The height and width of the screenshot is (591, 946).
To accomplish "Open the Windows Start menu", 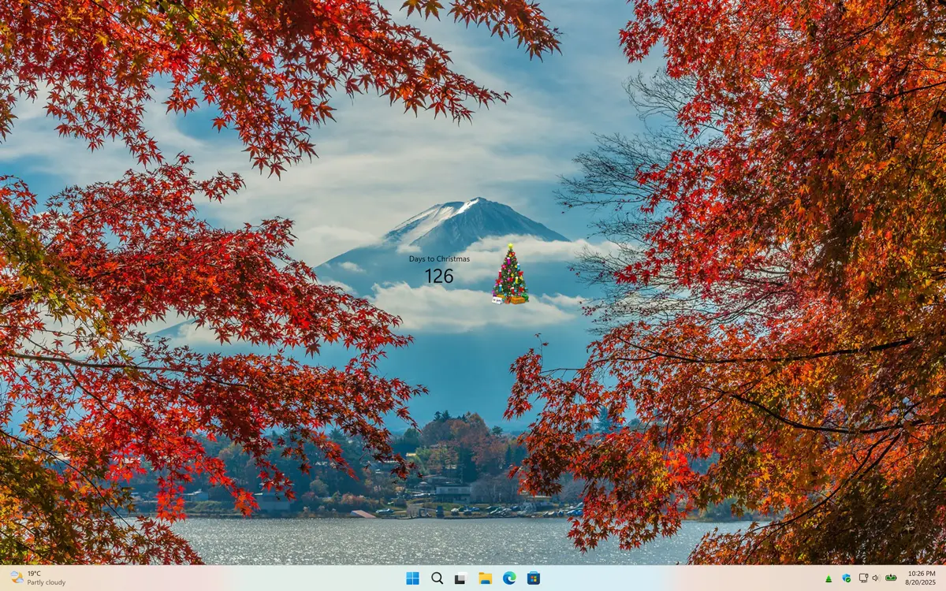I will (x=412, y=578).
